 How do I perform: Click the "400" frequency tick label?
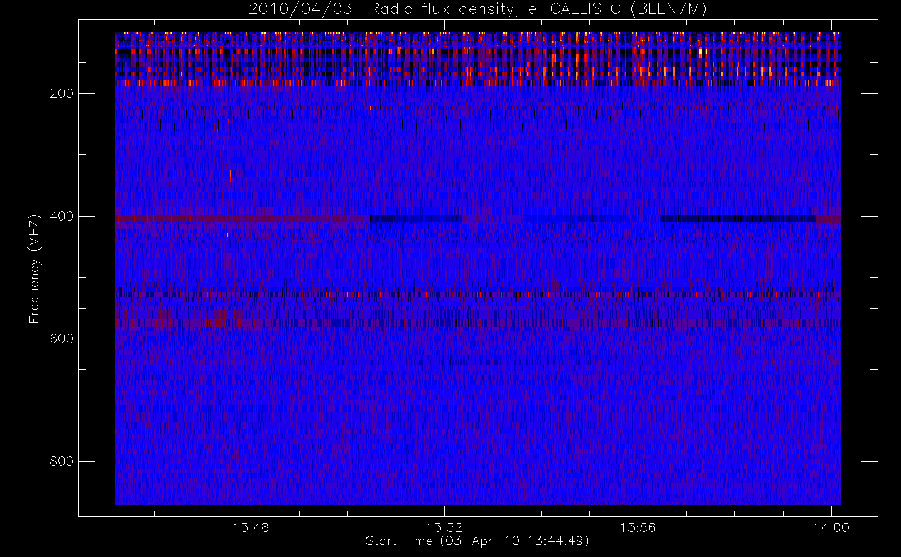[62, 216]
